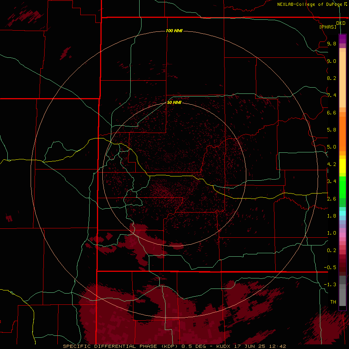Click the 9.0 legend value
Image resolution: width=349 pixels, height=349 pixels.
tap(332, 61)
